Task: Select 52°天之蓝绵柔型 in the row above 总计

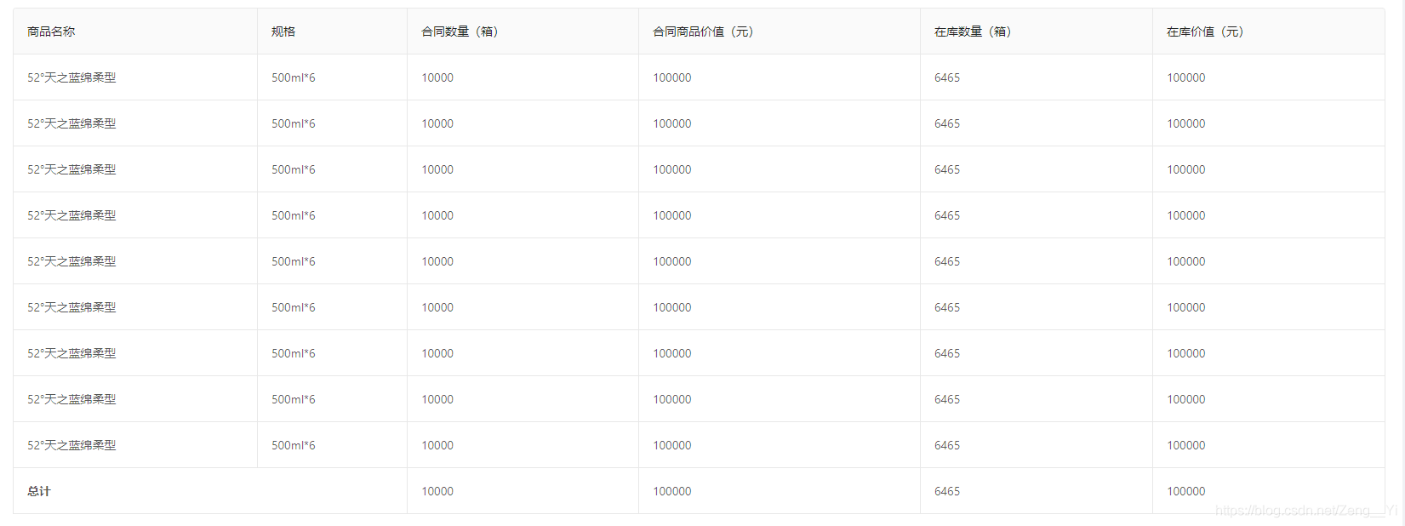Action: [71, 445]
